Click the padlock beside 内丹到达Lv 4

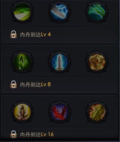tap(13, 34)
